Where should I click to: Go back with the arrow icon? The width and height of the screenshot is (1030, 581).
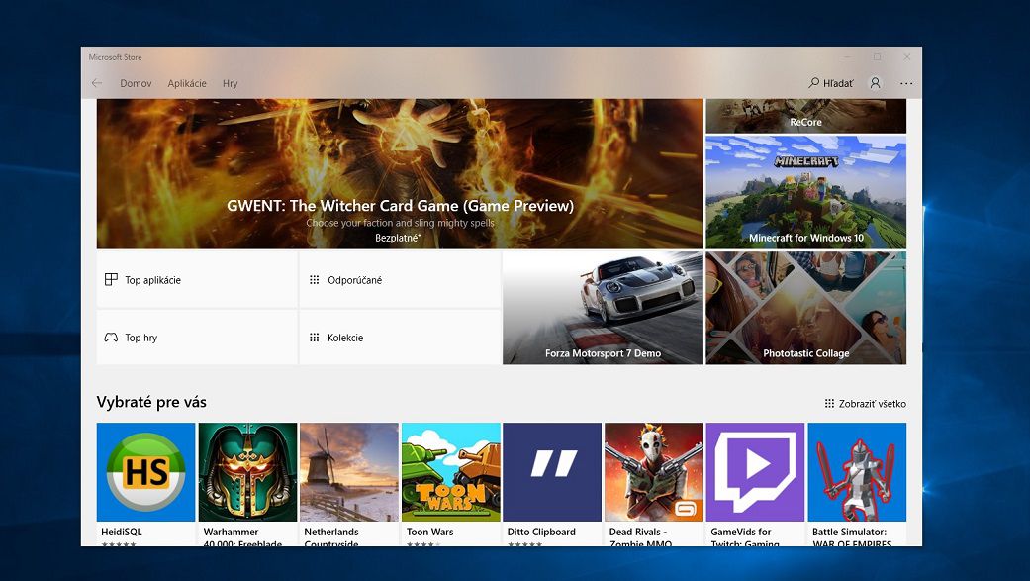coord(97,83)
